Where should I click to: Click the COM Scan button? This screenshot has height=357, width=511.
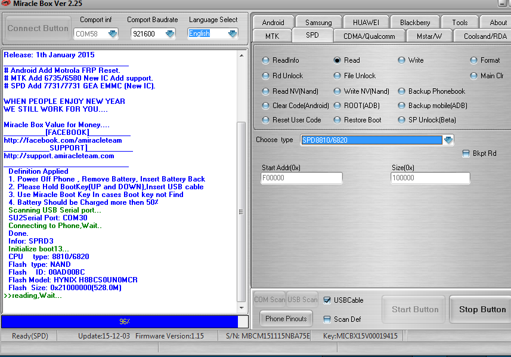pyautogui.click(x=270, y=300)
